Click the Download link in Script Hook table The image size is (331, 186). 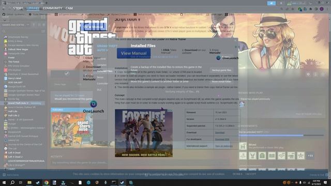pyautogui.click(x=220, y=133)
